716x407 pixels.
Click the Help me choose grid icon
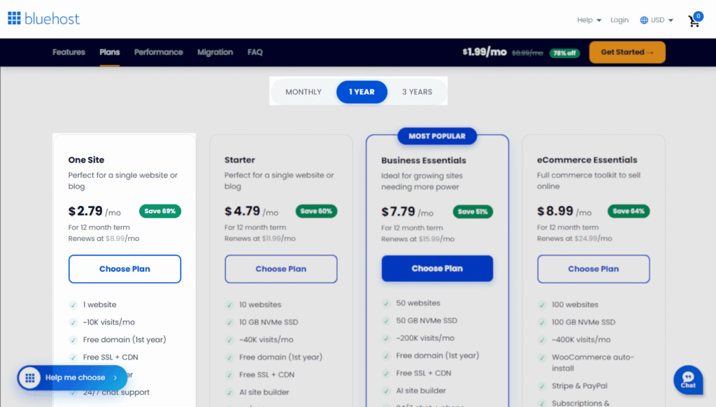pyautogui.click(x=30, y=378)
